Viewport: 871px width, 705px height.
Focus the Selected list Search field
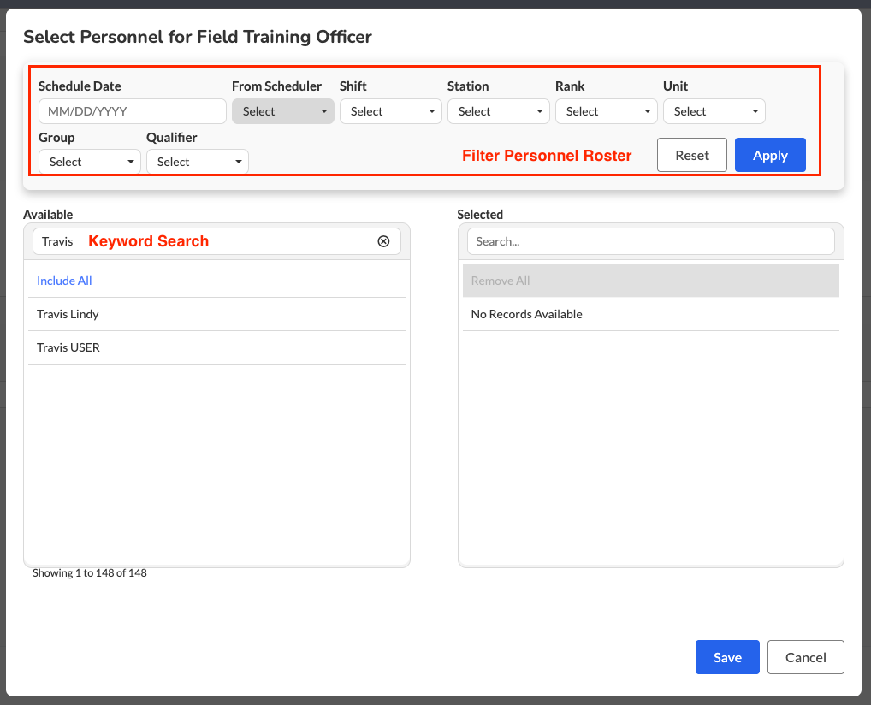(x=650, y=241)
